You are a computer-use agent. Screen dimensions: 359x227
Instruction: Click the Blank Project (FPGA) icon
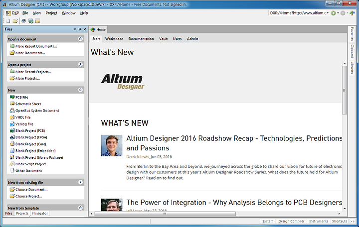click(x=12, y=137)
